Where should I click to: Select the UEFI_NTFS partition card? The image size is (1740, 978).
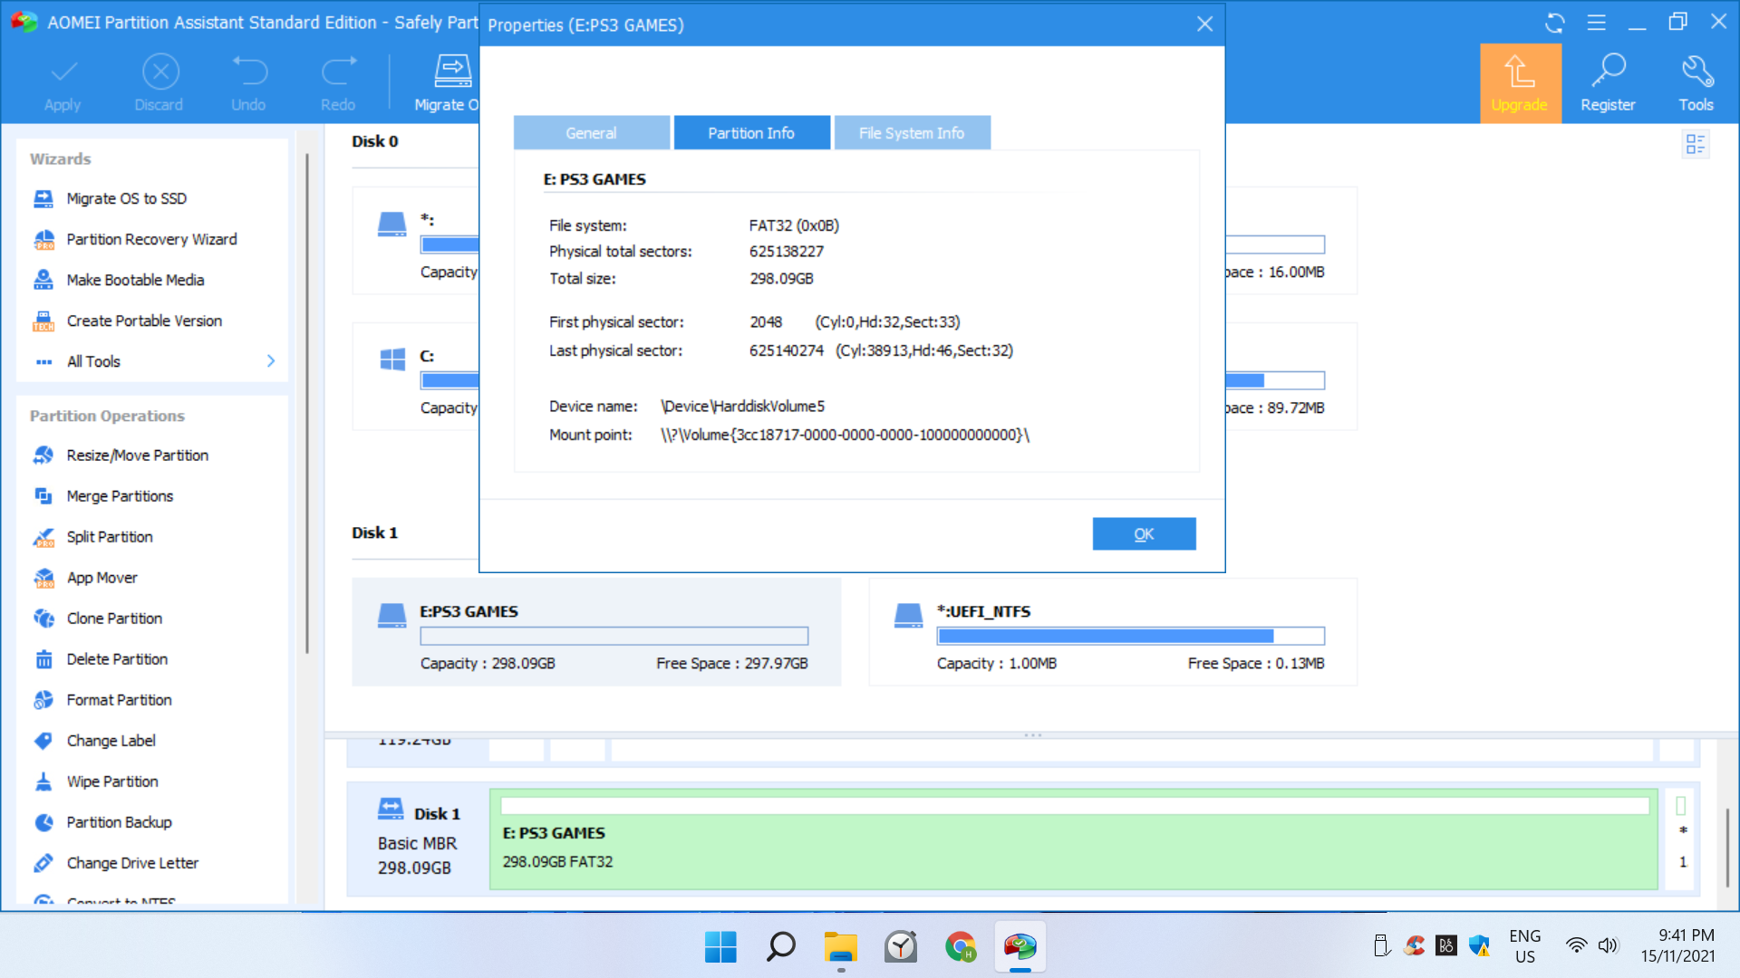1113,632
